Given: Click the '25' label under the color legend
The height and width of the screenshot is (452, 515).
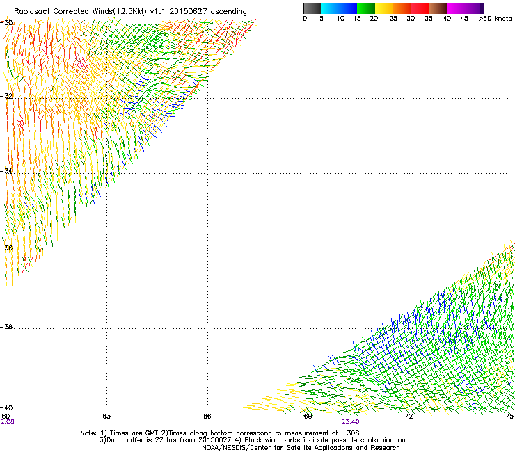Looking at the screenshot, I should [x=393, y=19].
